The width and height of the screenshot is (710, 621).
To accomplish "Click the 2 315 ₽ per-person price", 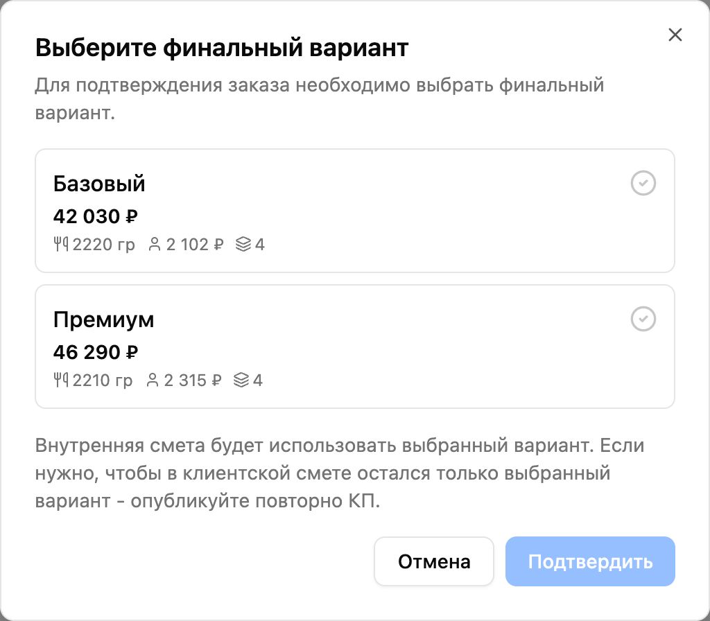I will [x=193, y=381].
